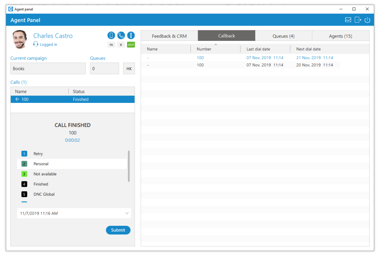Image resolution: width=380 pixels, height=260 pixels.
Task: Toggle the B mode button
Action: pyautogui.click(x=121, y=45)
